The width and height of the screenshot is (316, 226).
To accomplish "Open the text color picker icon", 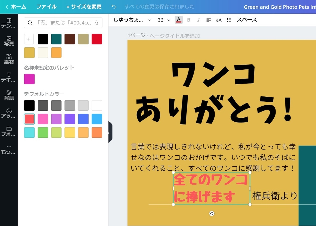I will click(179, 20).
